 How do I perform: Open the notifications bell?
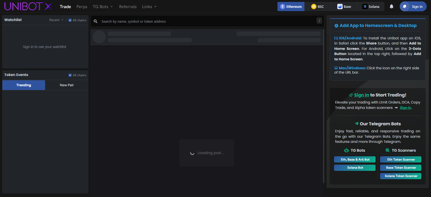[391, 7]
